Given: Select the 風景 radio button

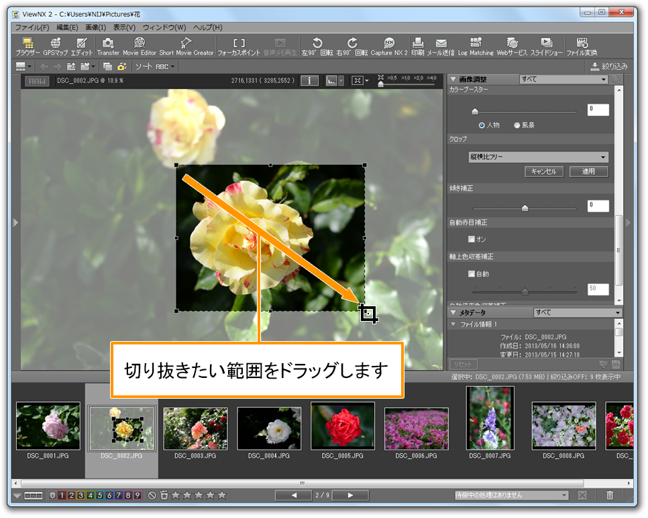Looking at the screenshot, I should pos(517,125).
